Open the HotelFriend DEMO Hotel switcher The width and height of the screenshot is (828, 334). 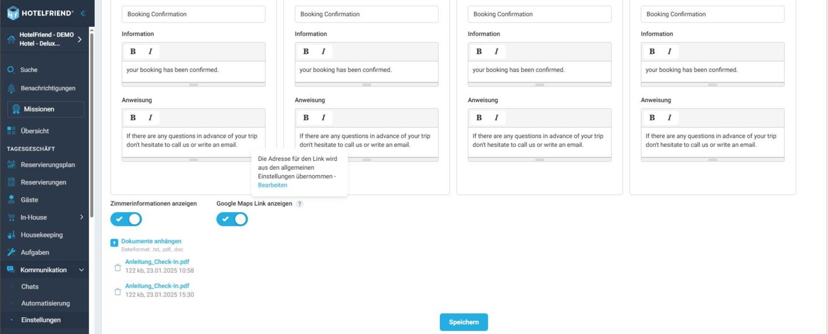(44, 39)
